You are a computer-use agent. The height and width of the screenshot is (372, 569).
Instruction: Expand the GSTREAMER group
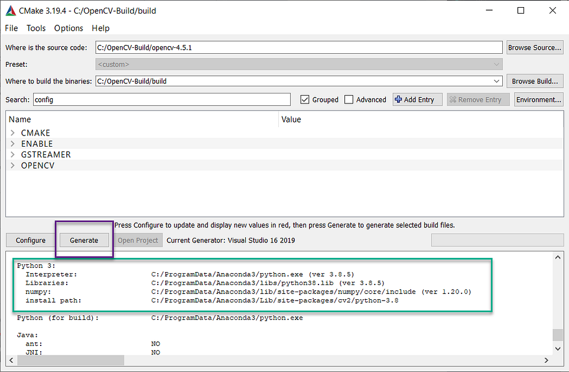[x=12, y=154]
